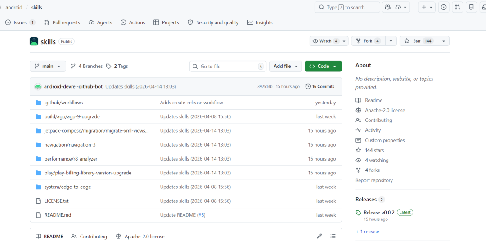This screenshot has width=486, height=241.
Task: Open the main branch selector dropdown
Action: 48,66
